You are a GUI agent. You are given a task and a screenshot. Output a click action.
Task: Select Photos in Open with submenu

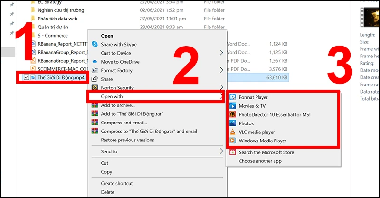(246, 123)
